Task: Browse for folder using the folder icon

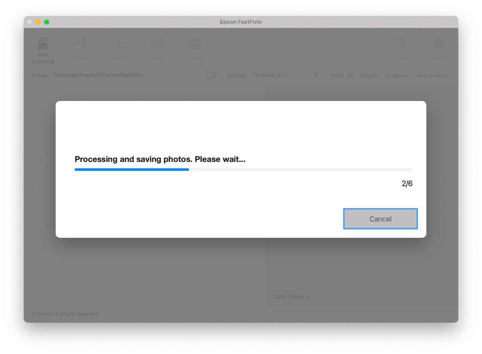Action: [211, 75]
